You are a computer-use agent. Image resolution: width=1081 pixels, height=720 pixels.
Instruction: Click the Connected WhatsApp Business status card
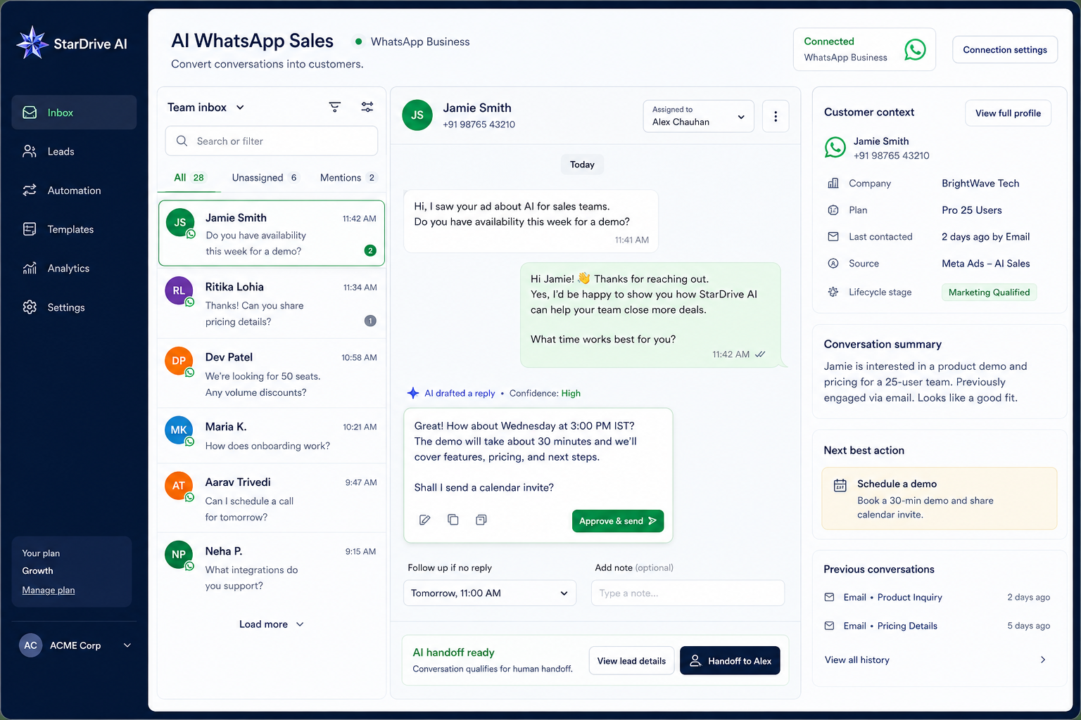click(x=864, y=49)
